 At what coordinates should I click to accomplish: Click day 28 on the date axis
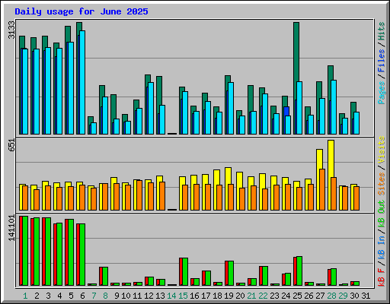(x=331, y=296)
